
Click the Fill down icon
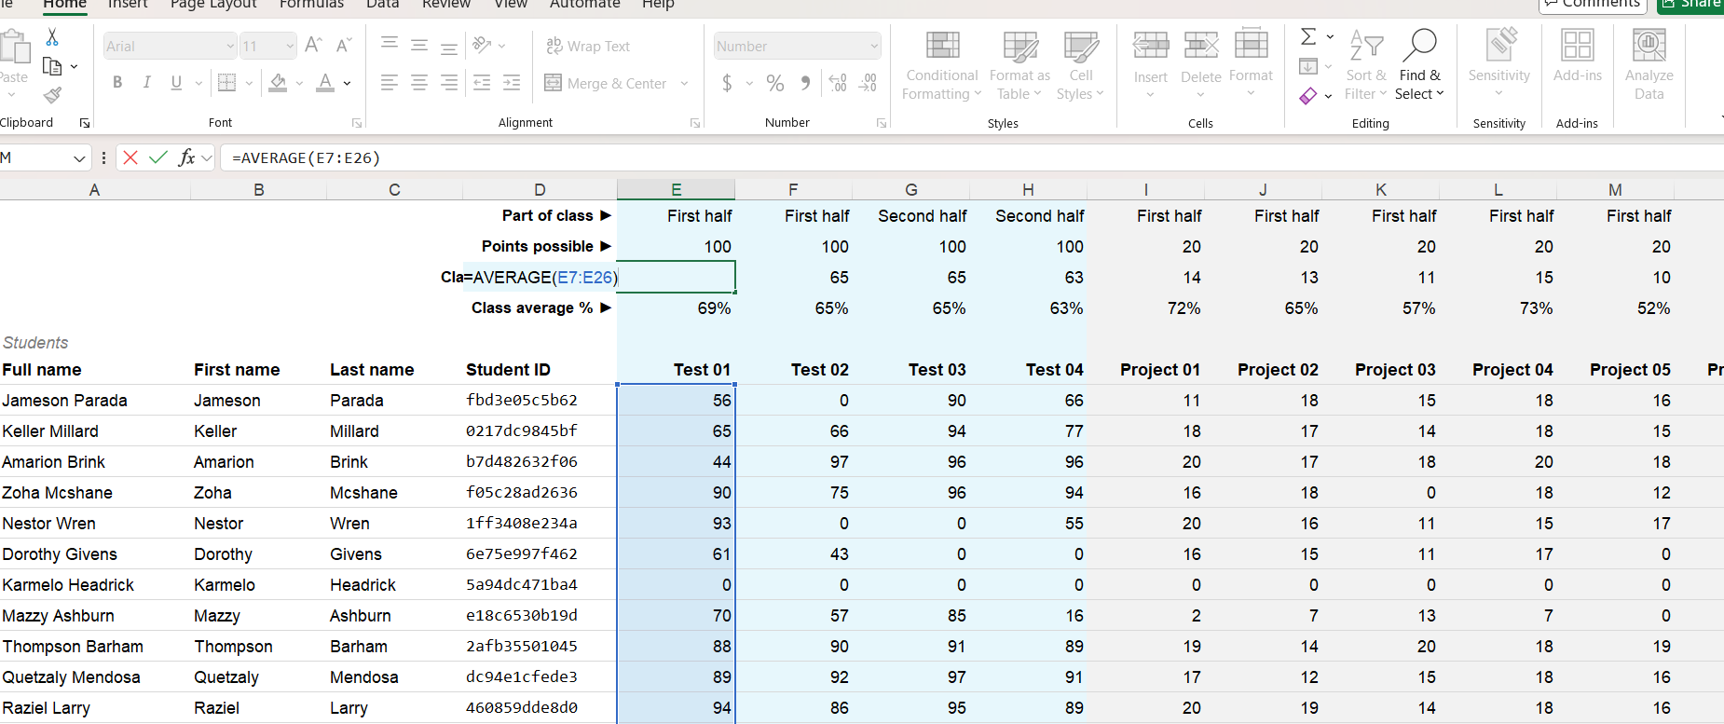[1308, 66]
